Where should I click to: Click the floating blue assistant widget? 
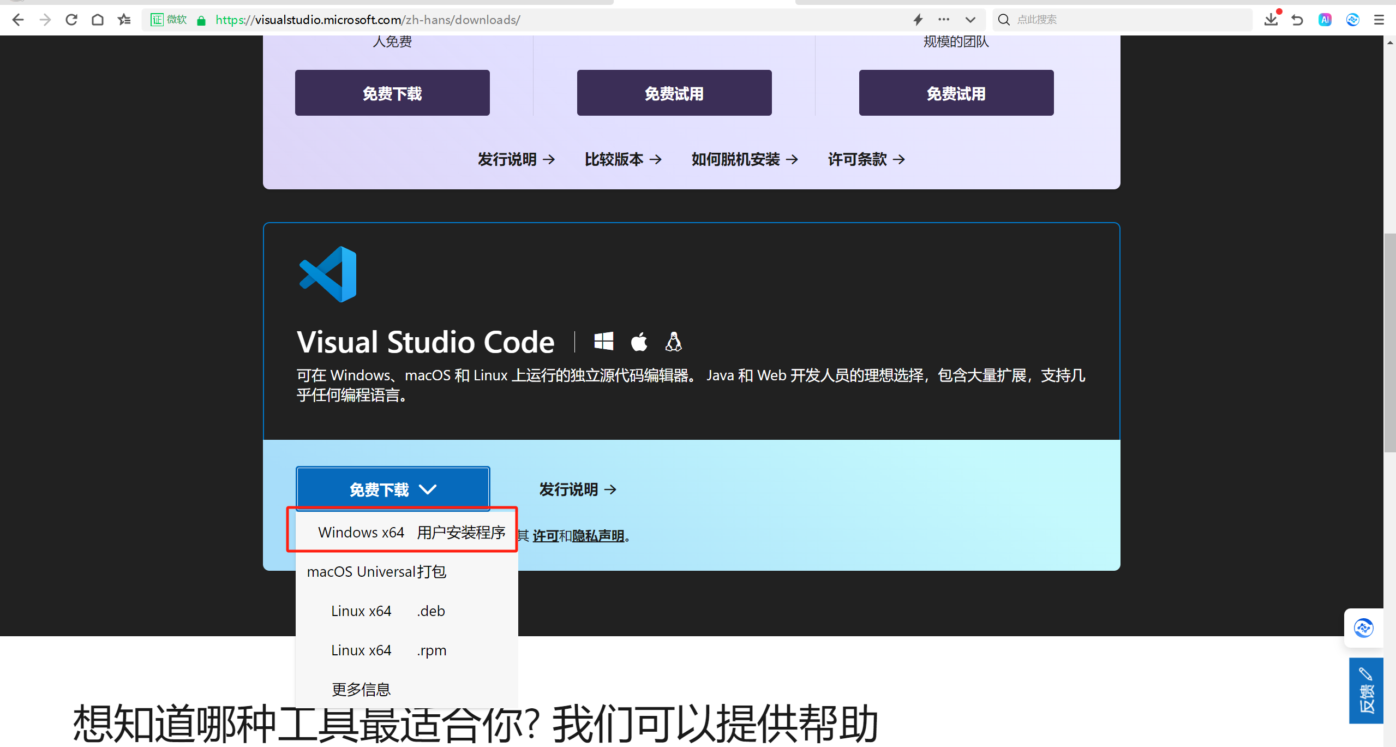pos(1363,628)
